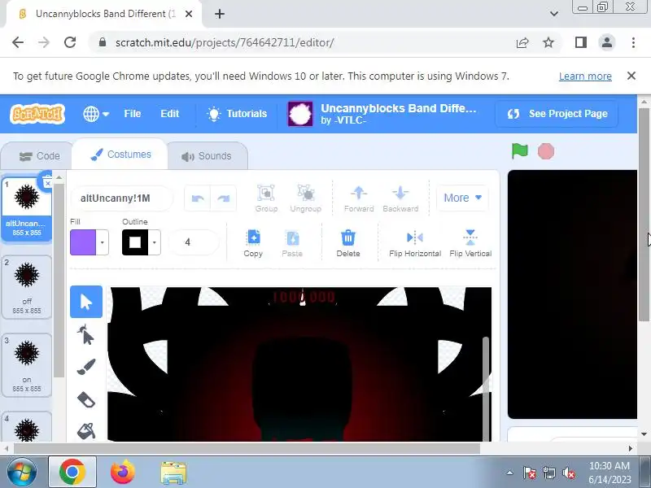Open the Edit menu
The width and height of the screenshot is (651, 488).
pos(170,114)
